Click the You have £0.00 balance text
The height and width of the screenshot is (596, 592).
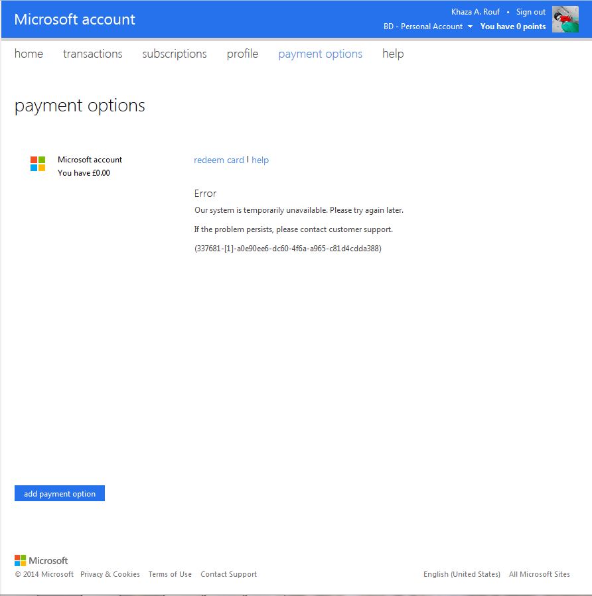point(84,173)
